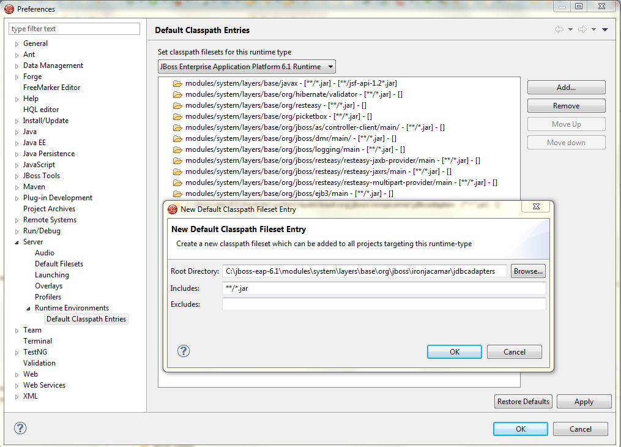Select Default Classpath Entries tree item
This screenshot has width=621, height=447.
(x=86, y=319)
